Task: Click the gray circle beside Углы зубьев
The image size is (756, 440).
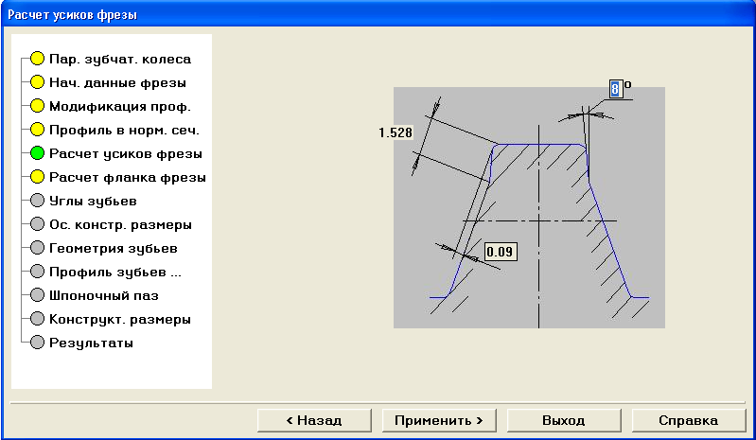Action: tap(37, 201)
